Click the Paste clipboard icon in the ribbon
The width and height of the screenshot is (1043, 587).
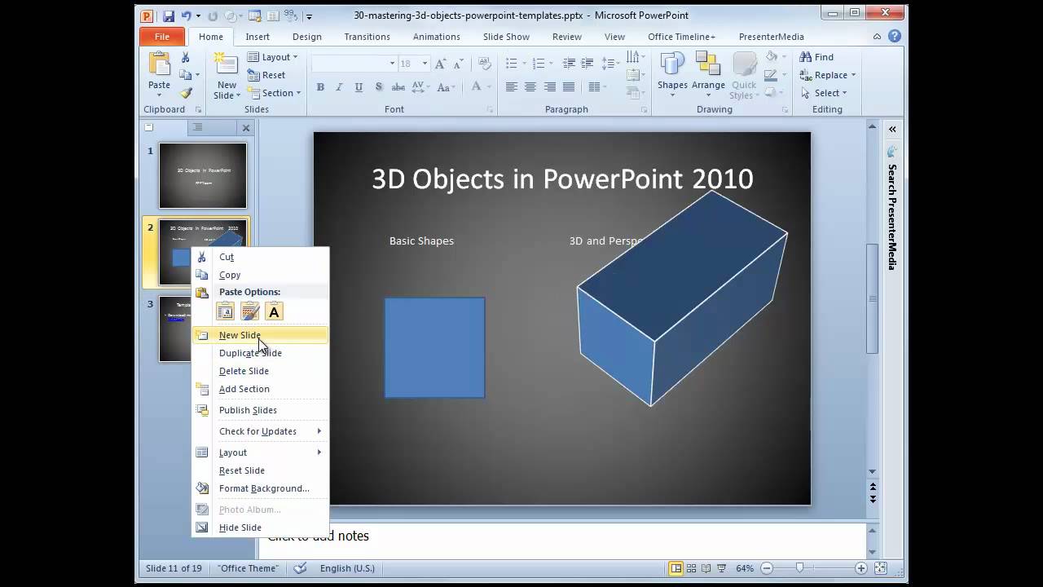159,64
